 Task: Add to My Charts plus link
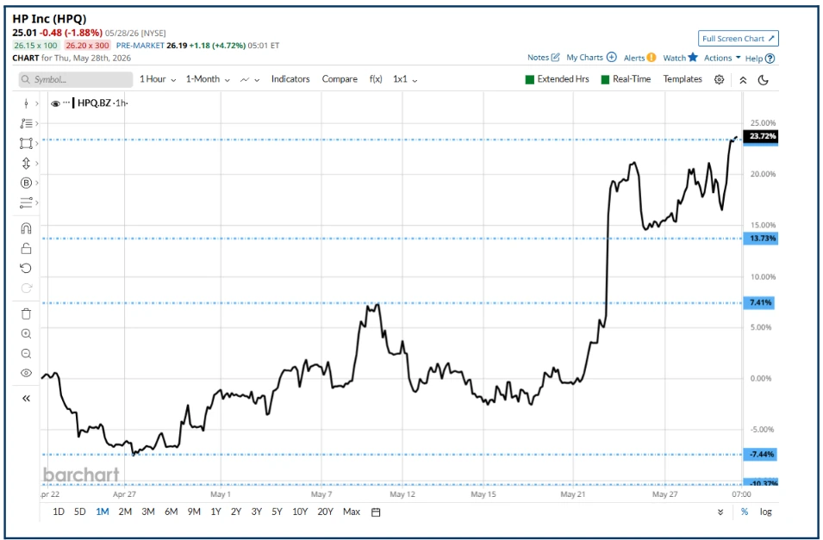pyautogui.click(x=591, y=58)
